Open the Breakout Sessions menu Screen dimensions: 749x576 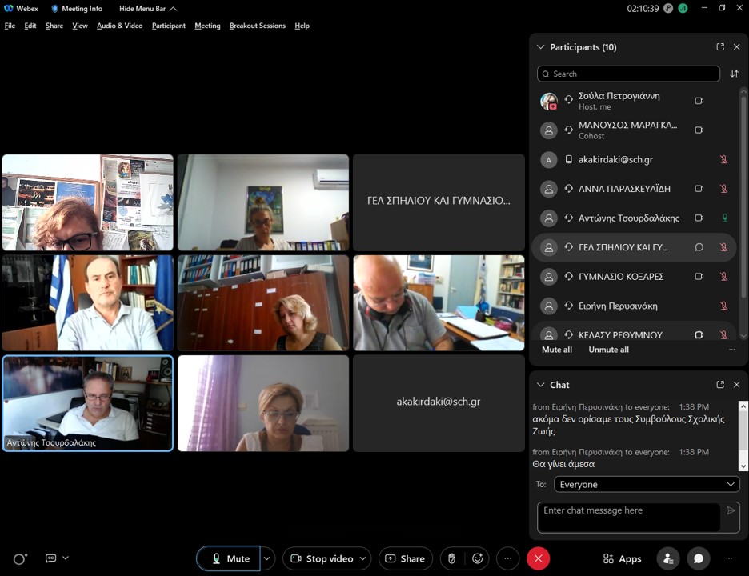(x=257, y=26)
